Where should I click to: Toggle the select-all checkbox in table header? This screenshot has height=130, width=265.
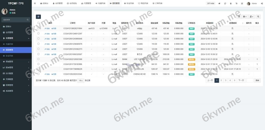[x=39, y=23]
